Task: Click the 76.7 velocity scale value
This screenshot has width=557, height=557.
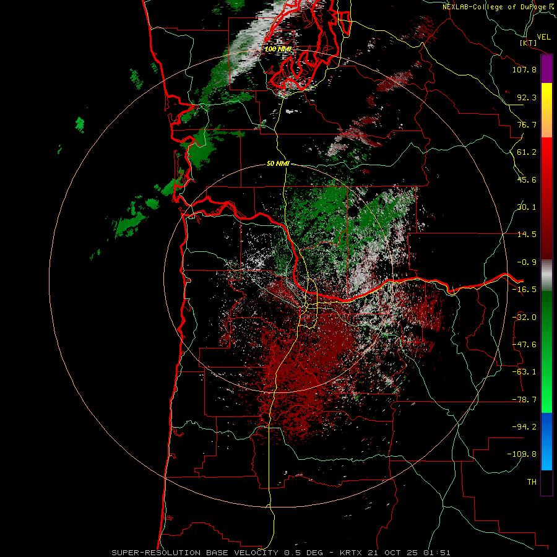Action: (x=527, y=124)
